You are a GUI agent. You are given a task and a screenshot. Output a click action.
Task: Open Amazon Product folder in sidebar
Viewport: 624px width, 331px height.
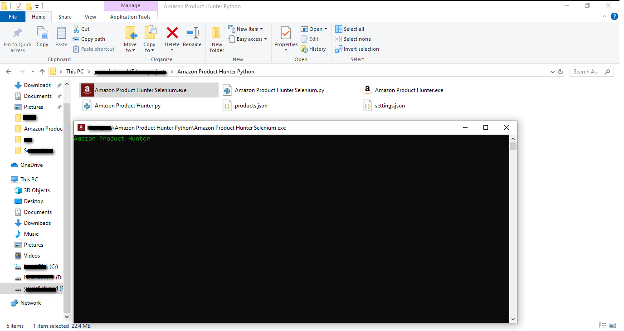point(39,129)
